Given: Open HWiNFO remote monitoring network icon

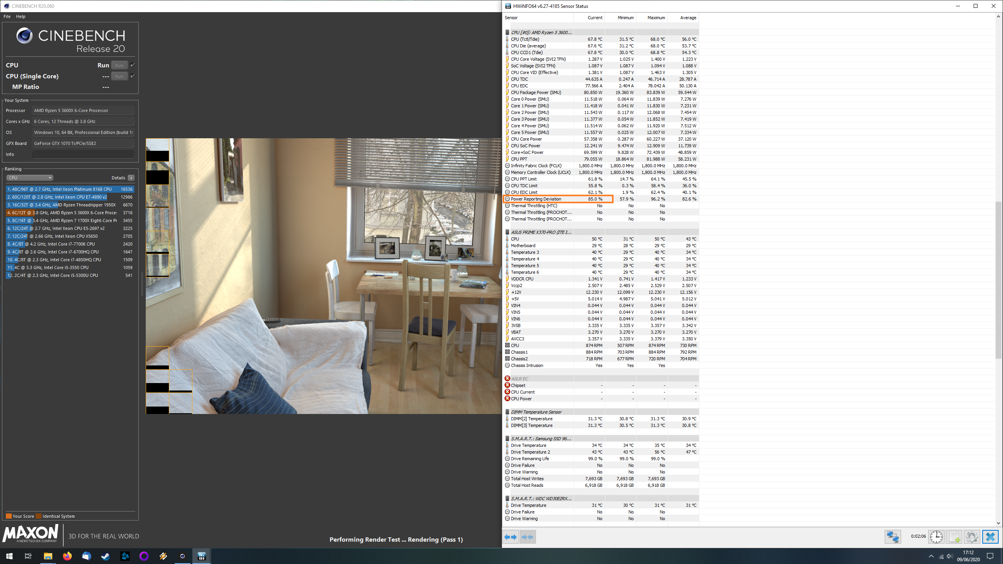Looking at the screenshot, I should click(893, 537).
